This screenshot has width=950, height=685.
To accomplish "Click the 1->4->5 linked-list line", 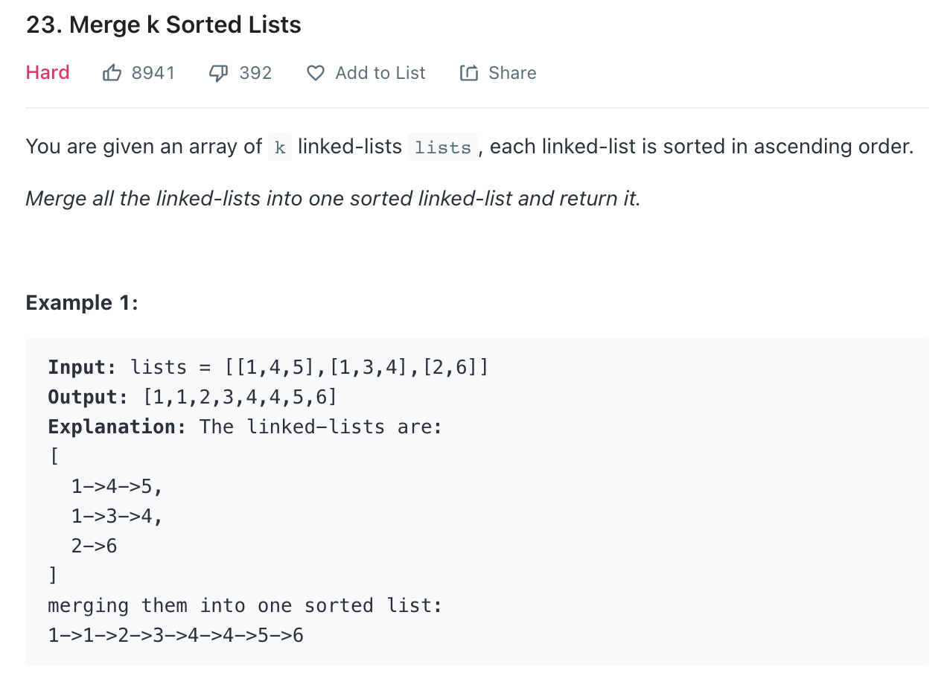I will point(117,486).
